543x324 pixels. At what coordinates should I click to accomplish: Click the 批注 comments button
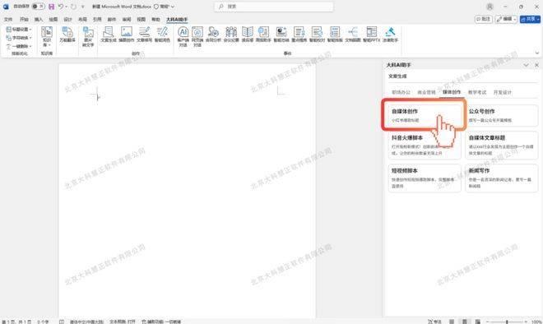point(484,19)
